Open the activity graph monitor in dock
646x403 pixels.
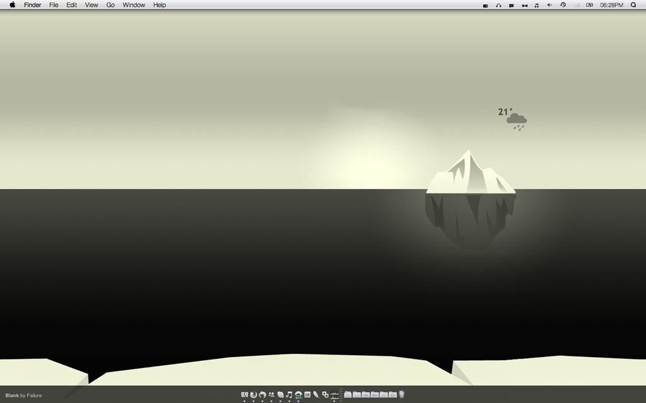pyautogui.click(x=334, y=395)
